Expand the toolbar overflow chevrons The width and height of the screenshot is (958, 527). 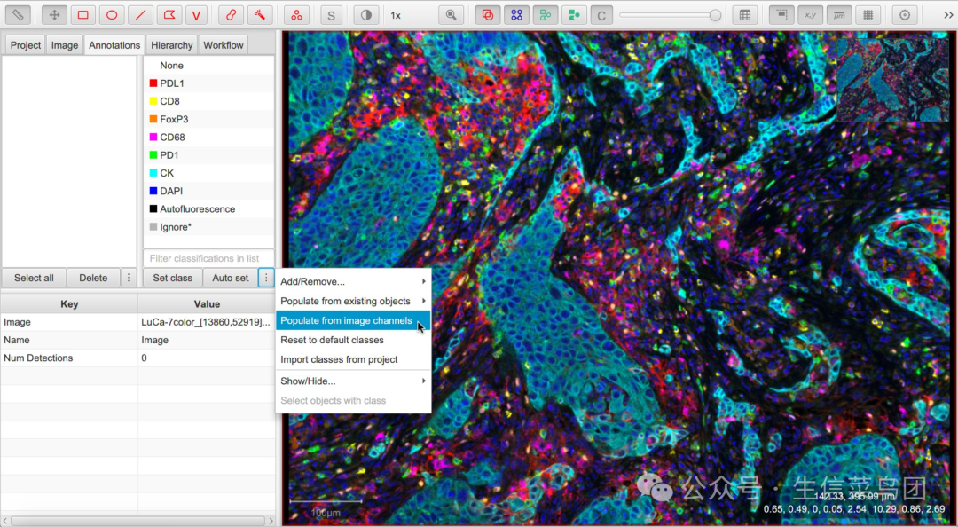[x=948, y=15]
